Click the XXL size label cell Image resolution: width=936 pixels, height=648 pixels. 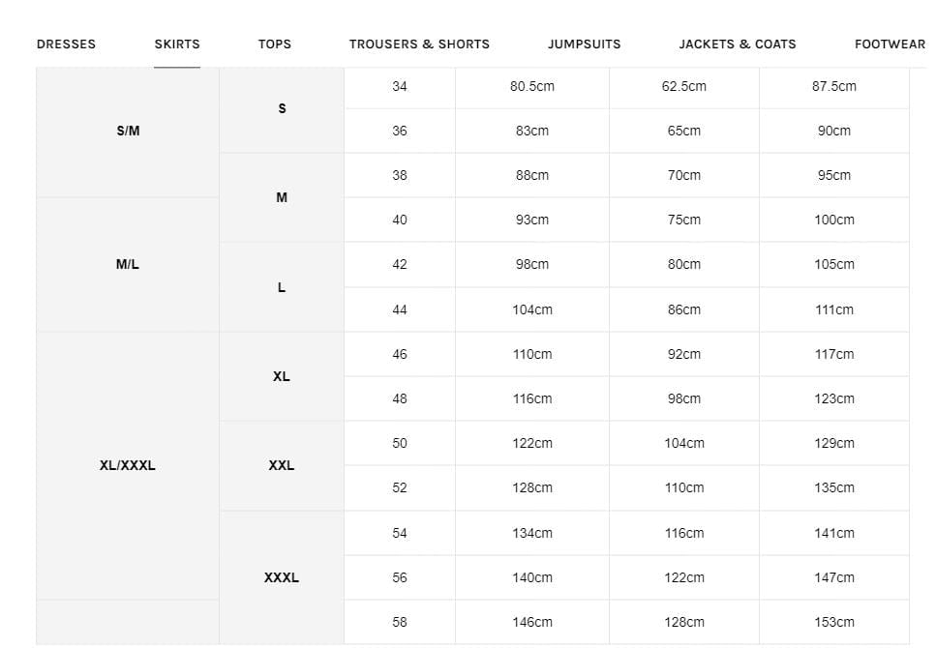pyautogui.click(x=282, y=465)
